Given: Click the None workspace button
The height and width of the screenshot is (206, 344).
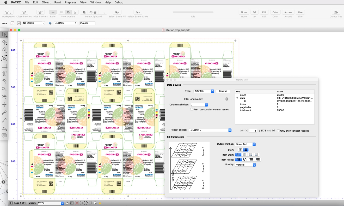Looking at the screenshot, I should pos(244,12).
